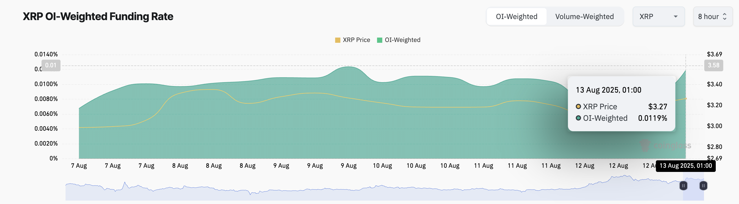
Task: Click the 13 Aug 2025, 01:00 axis tooltip
Action: click(x=686, y=166)
